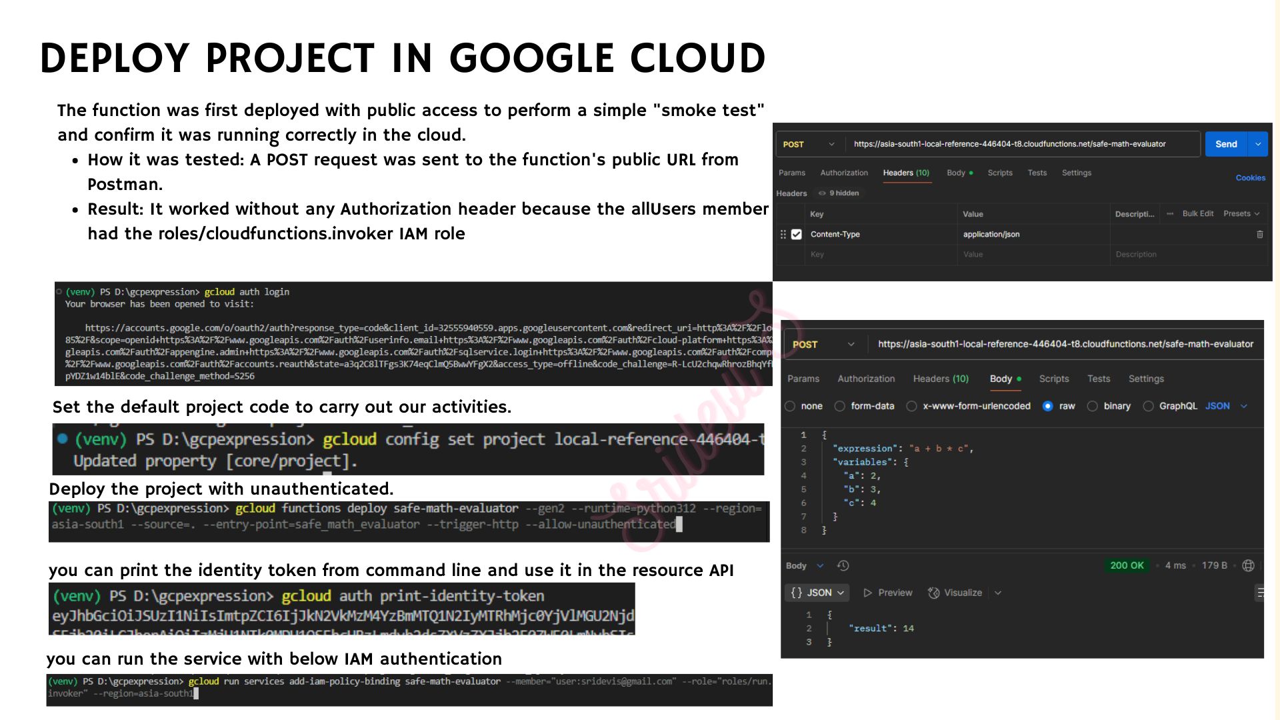Screen dimensions: 1280x720
Task: Expand the Presets dropdown
Action: (1241, 214)
